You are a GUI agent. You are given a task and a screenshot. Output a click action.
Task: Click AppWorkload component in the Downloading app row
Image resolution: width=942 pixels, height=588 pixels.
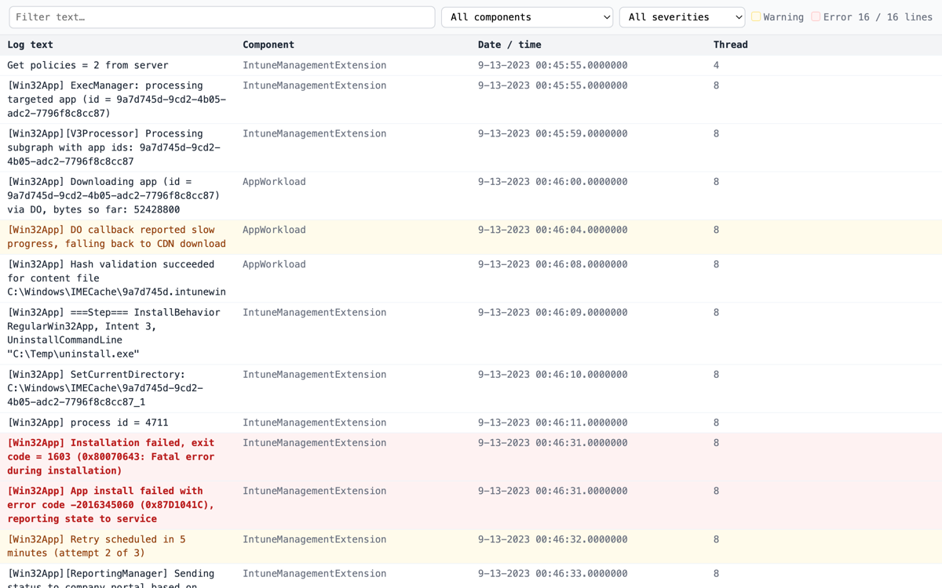pos(274,182)
